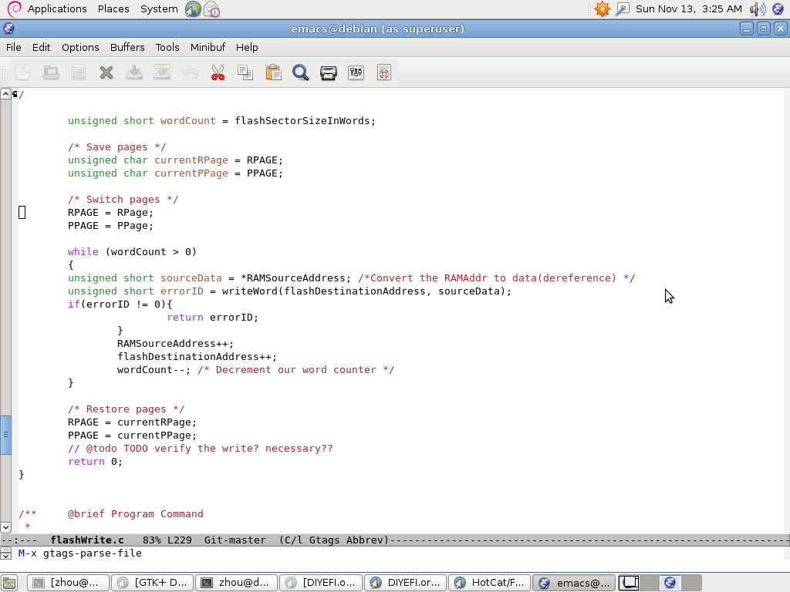
Task: Open Preferences via the sliders icon
Action: 356,72
